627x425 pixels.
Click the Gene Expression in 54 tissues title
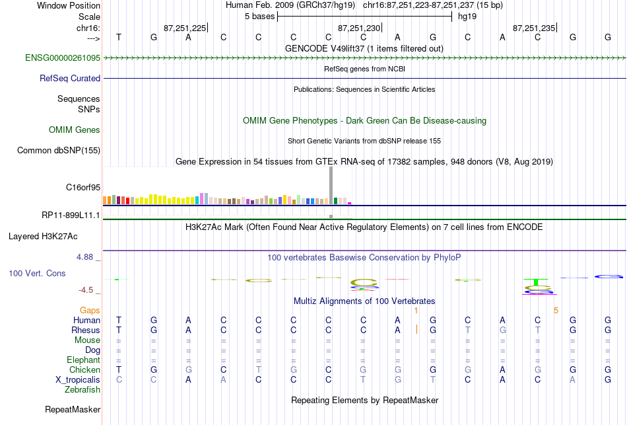[364, 161]
